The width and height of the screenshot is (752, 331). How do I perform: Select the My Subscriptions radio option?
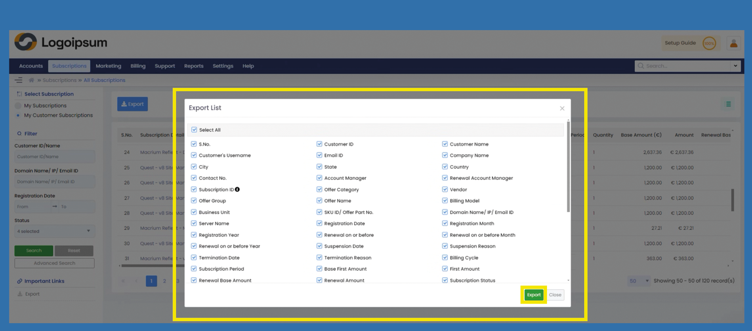coord(18,106)
